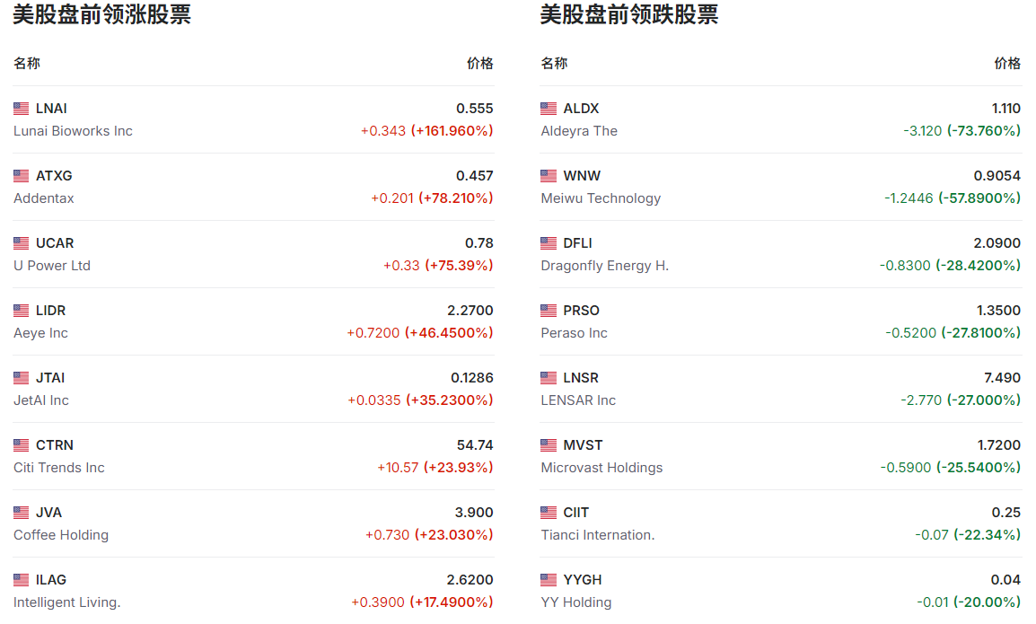The image size is (1036, 624).
Task: Click the 名称 column header in losers table
Action: pos(554,64)
